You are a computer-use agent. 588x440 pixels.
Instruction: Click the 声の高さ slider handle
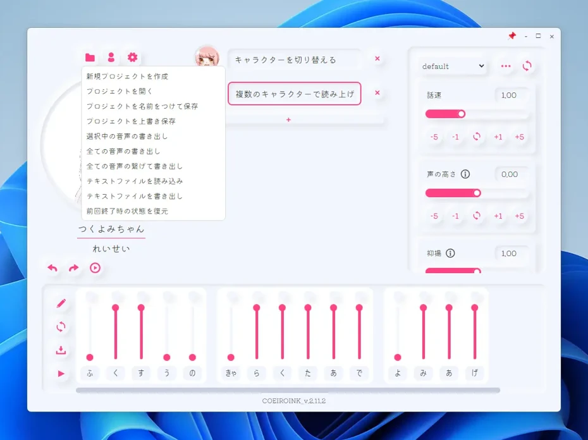pyautogui.click(x=477, y=193)
